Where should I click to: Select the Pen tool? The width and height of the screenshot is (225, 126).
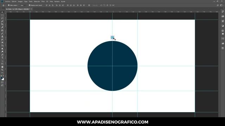(2, 55)
